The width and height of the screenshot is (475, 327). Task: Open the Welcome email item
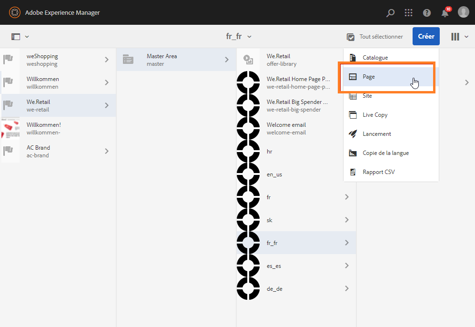point(296,128)
